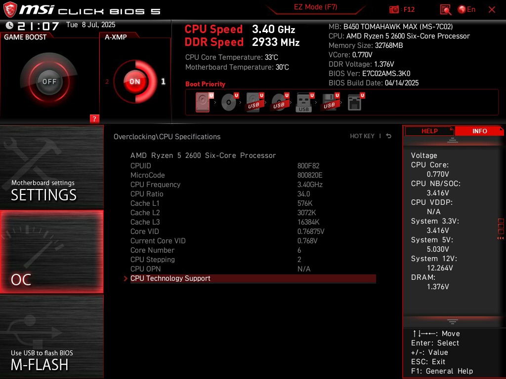Select the optical disc boot device icon
506x379 pixels.
(229, 102)
